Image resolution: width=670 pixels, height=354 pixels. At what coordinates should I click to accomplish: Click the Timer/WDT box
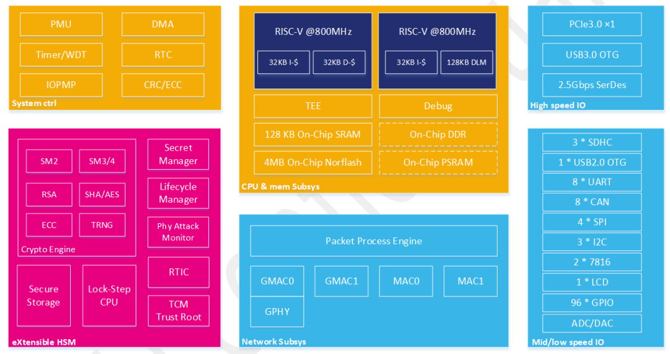61,55
